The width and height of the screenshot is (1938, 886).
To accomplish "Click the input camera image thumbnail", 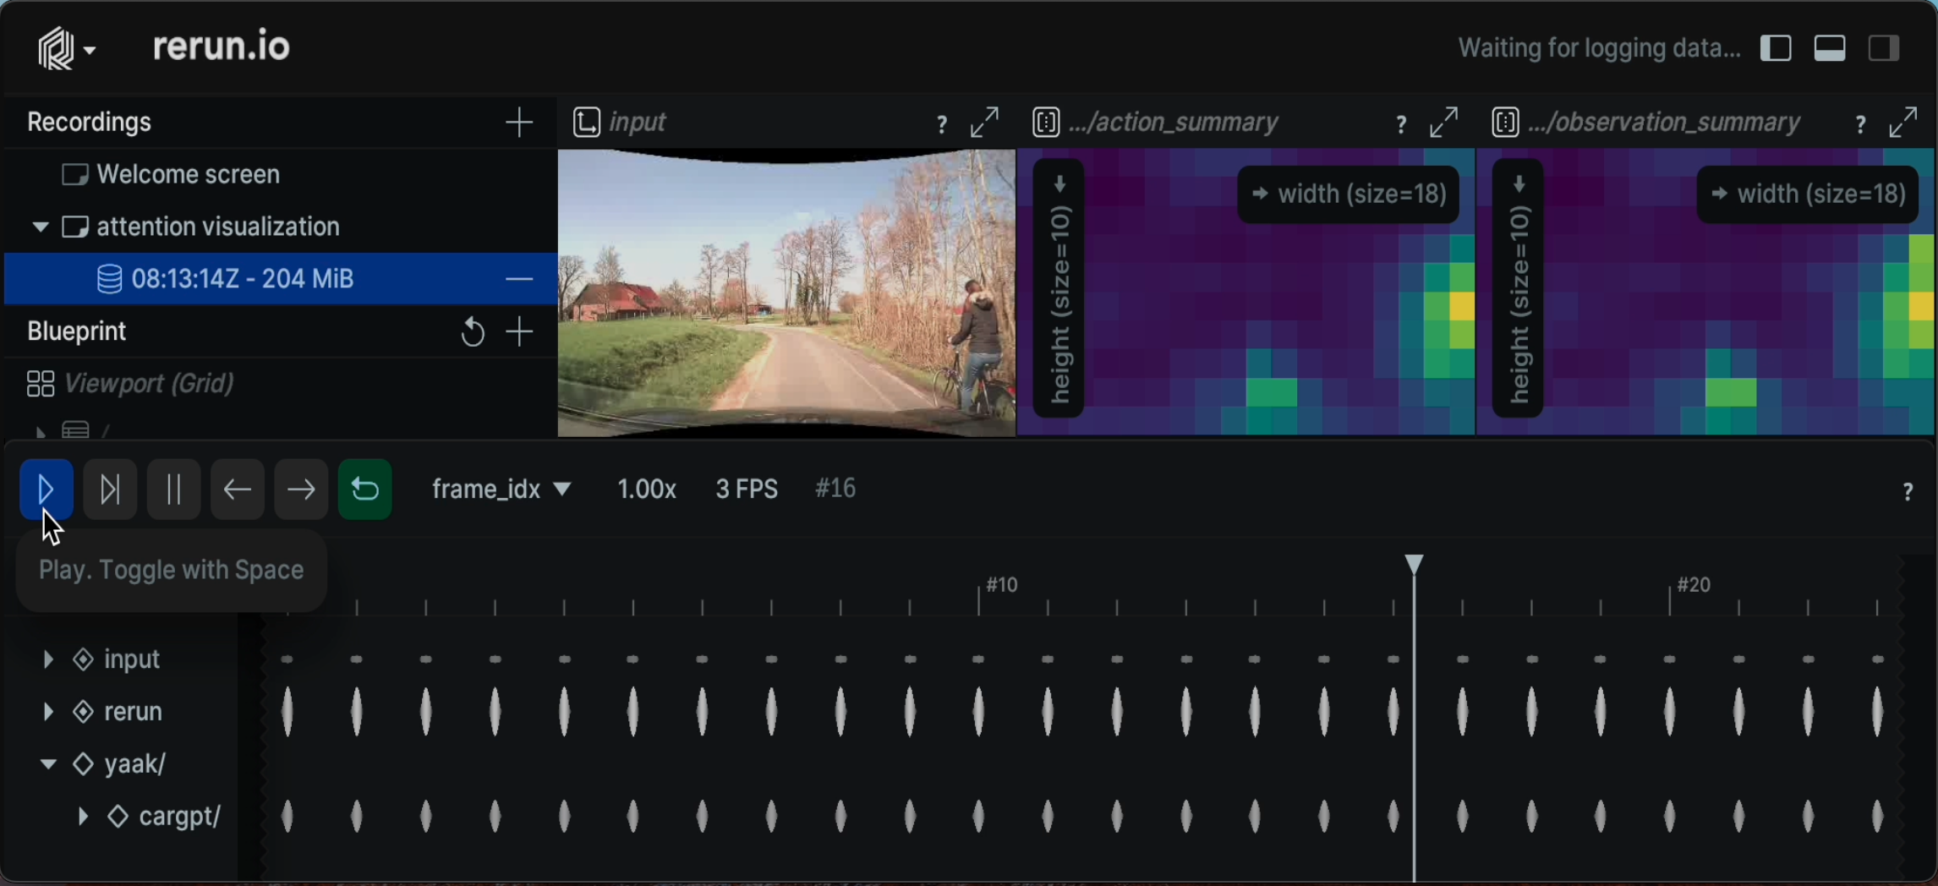I will tap(786, 293).
